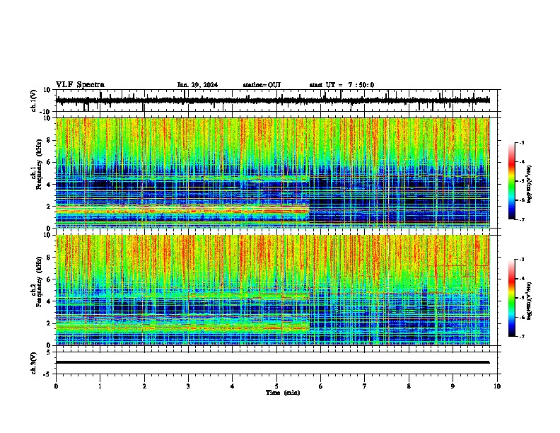Click the "-3" tick on ch.1 colorbar
Image resolution: width=560 pixels, height=433 pixels.
(x=521, y=143)
